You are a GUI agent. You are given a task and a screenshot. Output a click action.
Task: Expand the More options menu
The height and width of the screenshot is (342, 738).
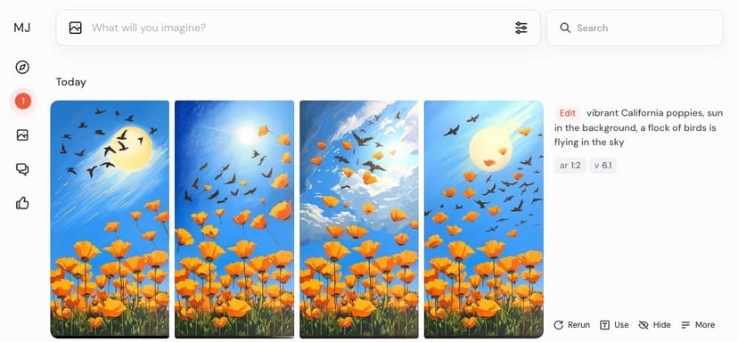pyautogui.click(x=698, y=324)
